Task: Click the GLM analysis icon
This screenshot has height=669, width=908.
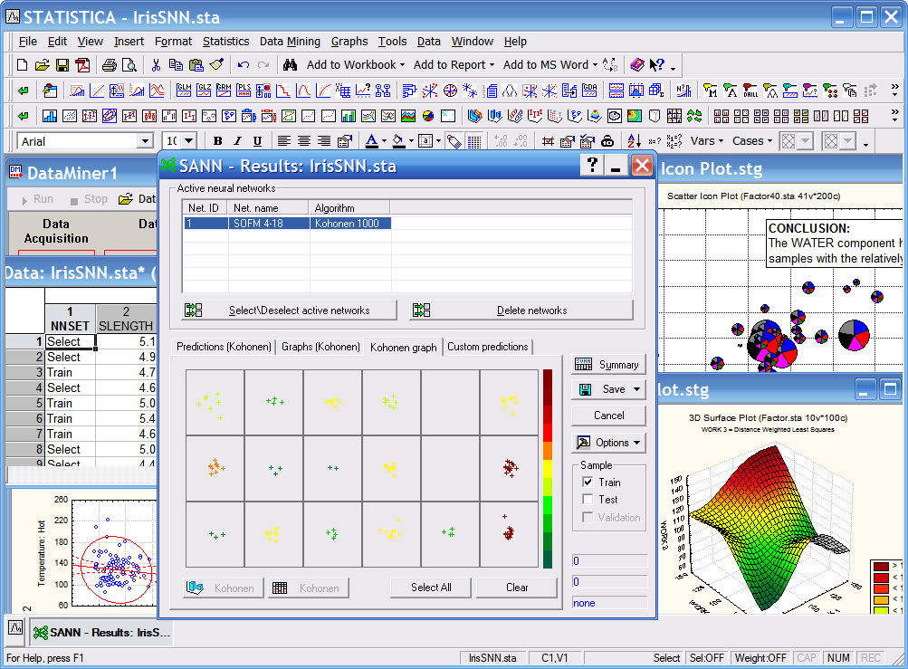Action: [x=184, y=91]
